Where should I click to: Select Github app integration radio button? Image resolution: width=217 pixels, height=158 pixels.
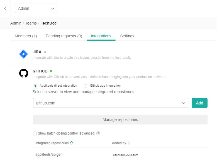(x=86, y=86)
